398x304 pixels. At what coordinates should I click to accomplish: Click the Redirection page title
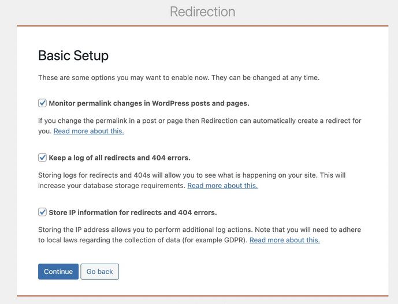point(203,12)
